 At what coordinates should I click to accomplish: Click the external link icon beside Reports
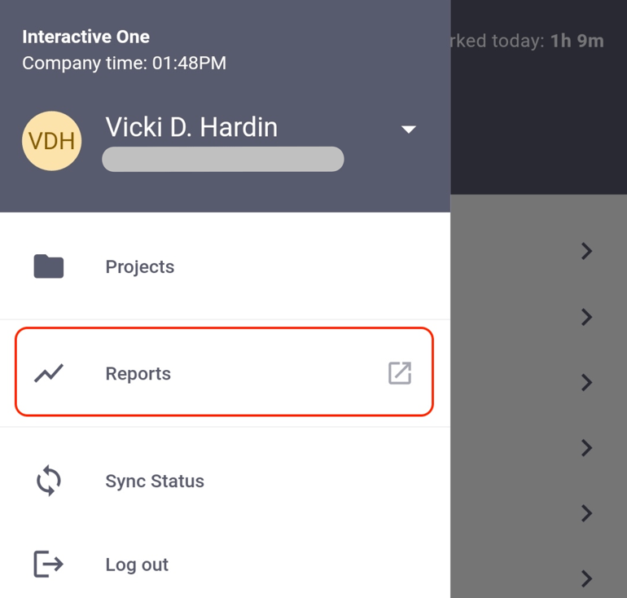[x=399, y=373]
